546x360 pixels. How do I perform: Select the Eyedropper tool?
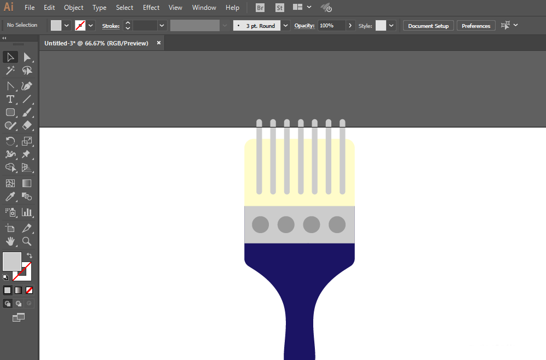(10, 197)
